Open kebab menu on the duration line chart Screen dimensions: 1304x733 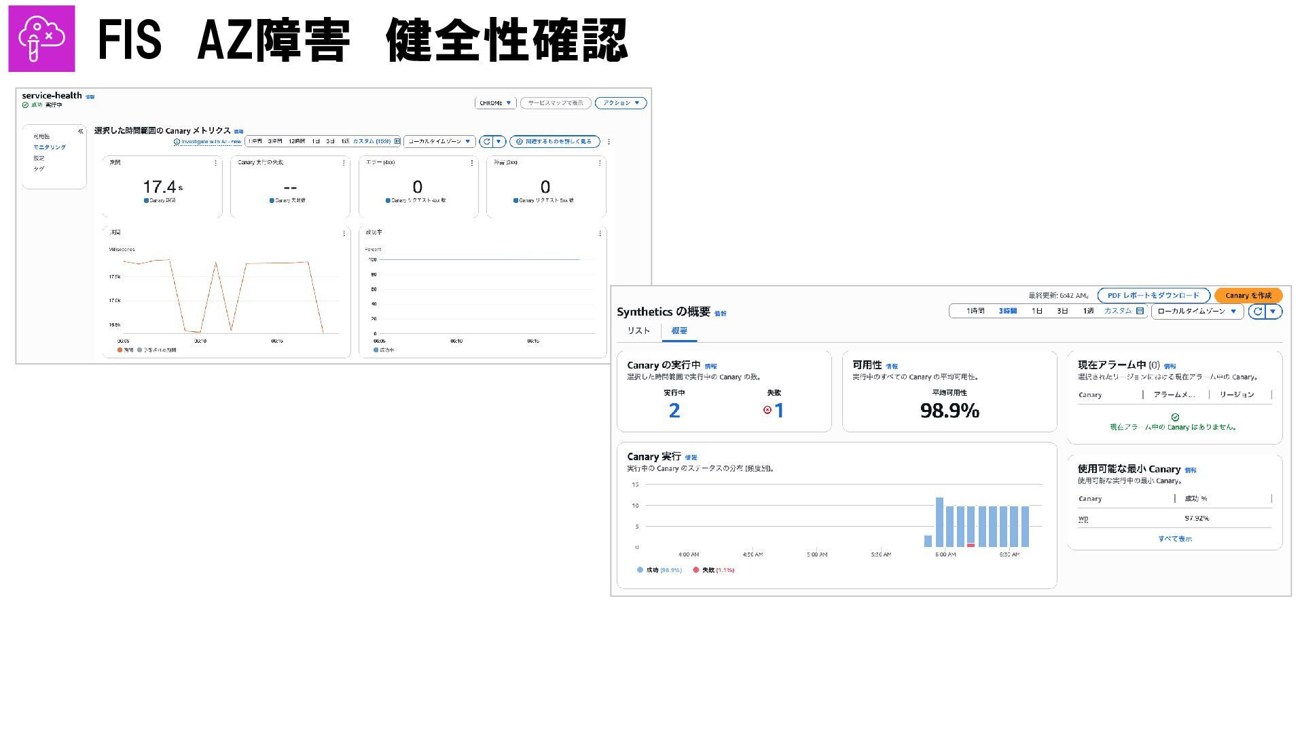click(344, 233)
